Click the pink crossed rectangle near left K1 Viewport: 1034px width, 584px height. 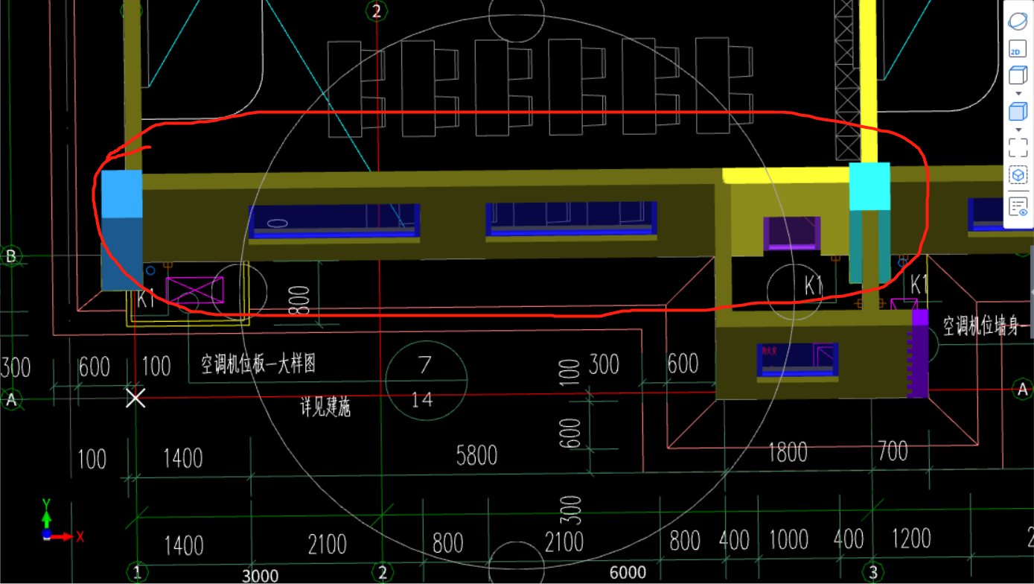194,290
